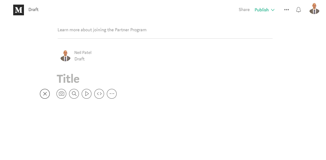This screenshot has height=160, width=326.
Task: Click the Draft label next to the logo
Action: tap(33, 10)
